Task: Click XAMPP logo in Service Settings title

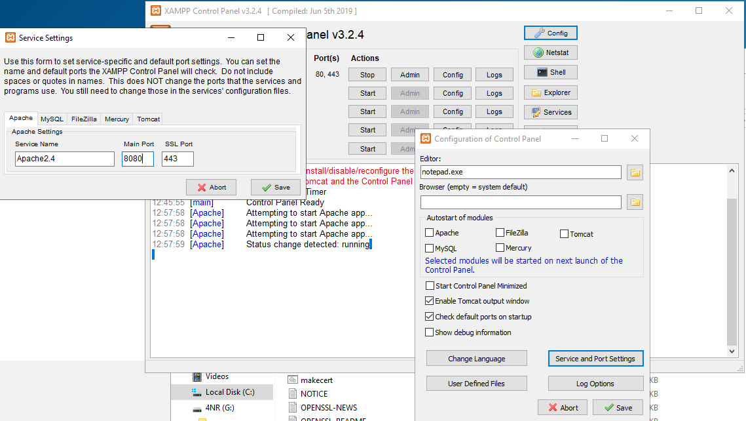Action: point(10,37)
